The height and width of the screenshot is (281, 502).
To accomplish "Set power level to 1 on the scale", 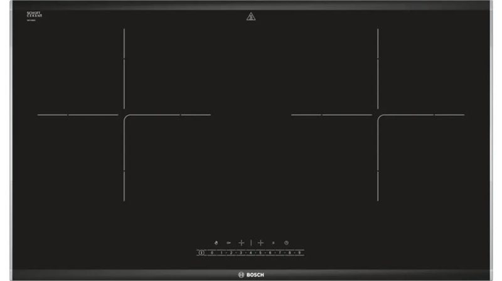I will point(222,252).
